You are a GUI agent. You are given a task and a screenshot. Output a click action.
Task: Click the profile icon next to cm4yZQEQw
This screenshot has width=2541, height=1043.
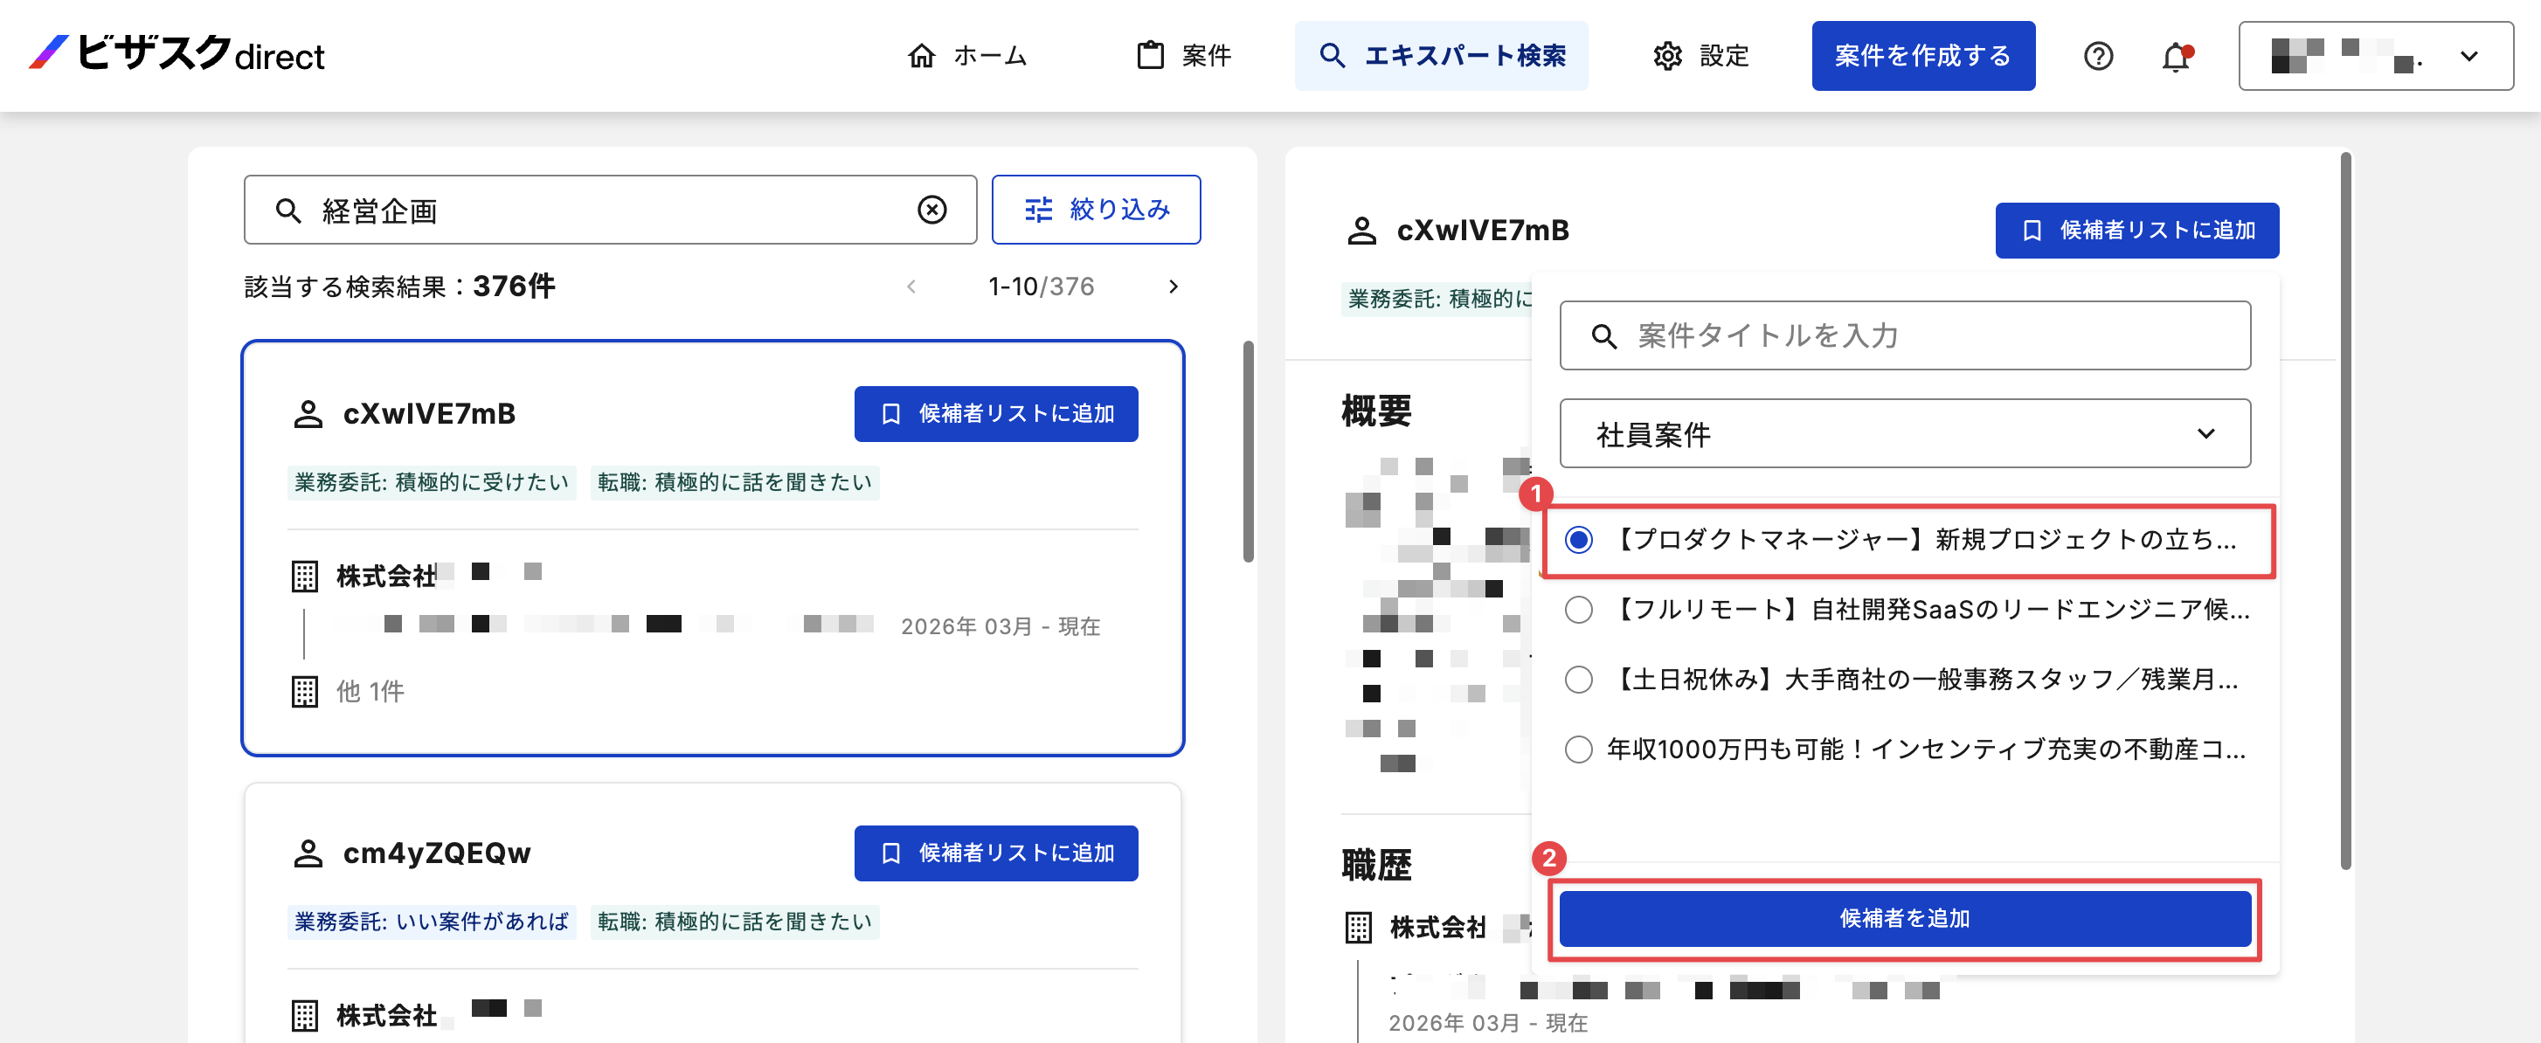[x=308, y=853]
